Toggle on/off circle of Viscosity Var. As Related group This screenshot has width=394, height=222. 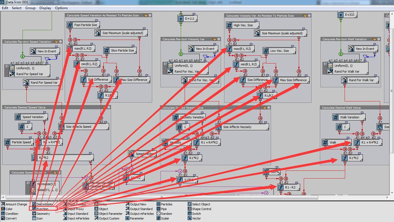[x=309, y=16]
